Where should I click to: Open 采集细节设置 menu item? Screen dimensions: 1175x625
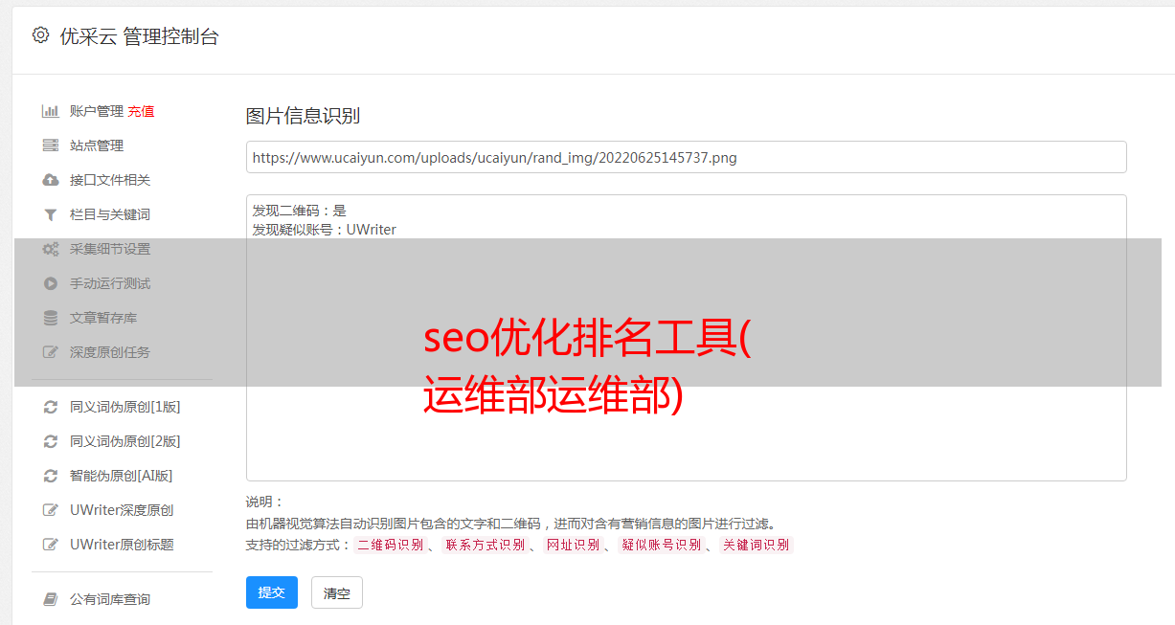(110, 249)
